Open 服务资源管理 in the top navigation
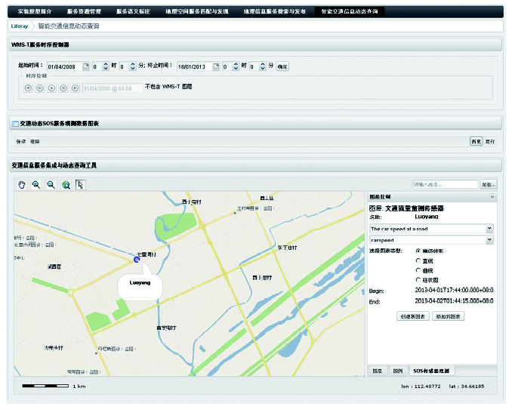The width and height of the screenshot is (512, 410). pos(83,12)
